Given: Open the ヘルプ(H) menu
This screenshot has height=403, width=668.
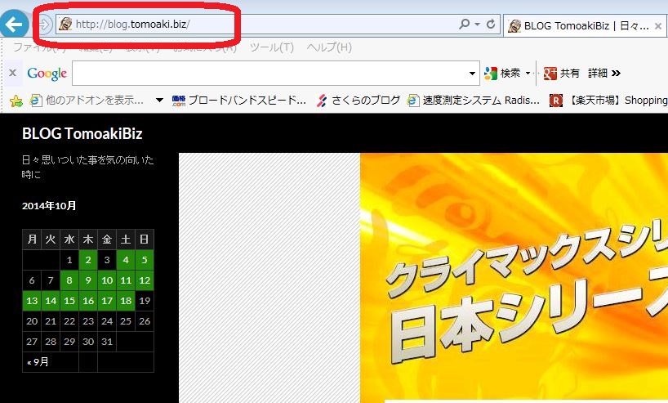Looking at the screenshot, I should point(328,47).
